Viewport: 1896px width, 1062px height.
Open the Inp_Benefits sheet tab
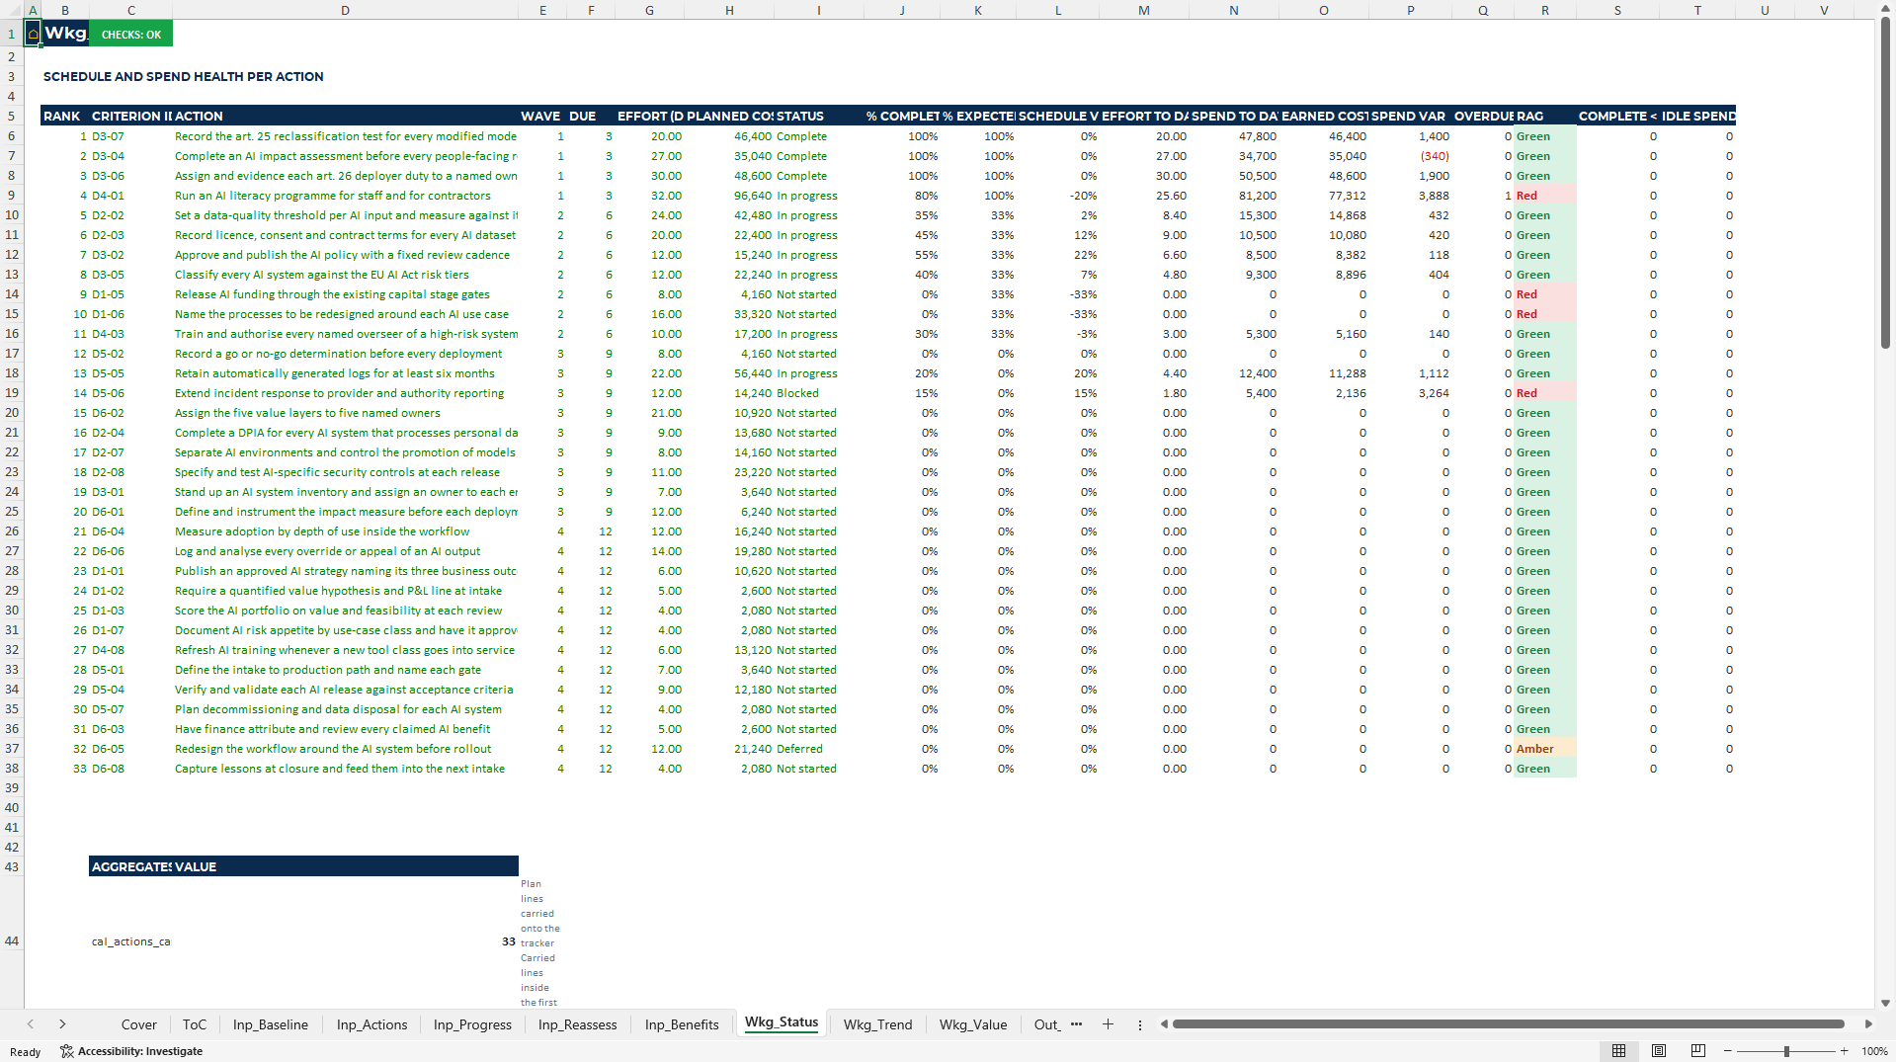682,1024
